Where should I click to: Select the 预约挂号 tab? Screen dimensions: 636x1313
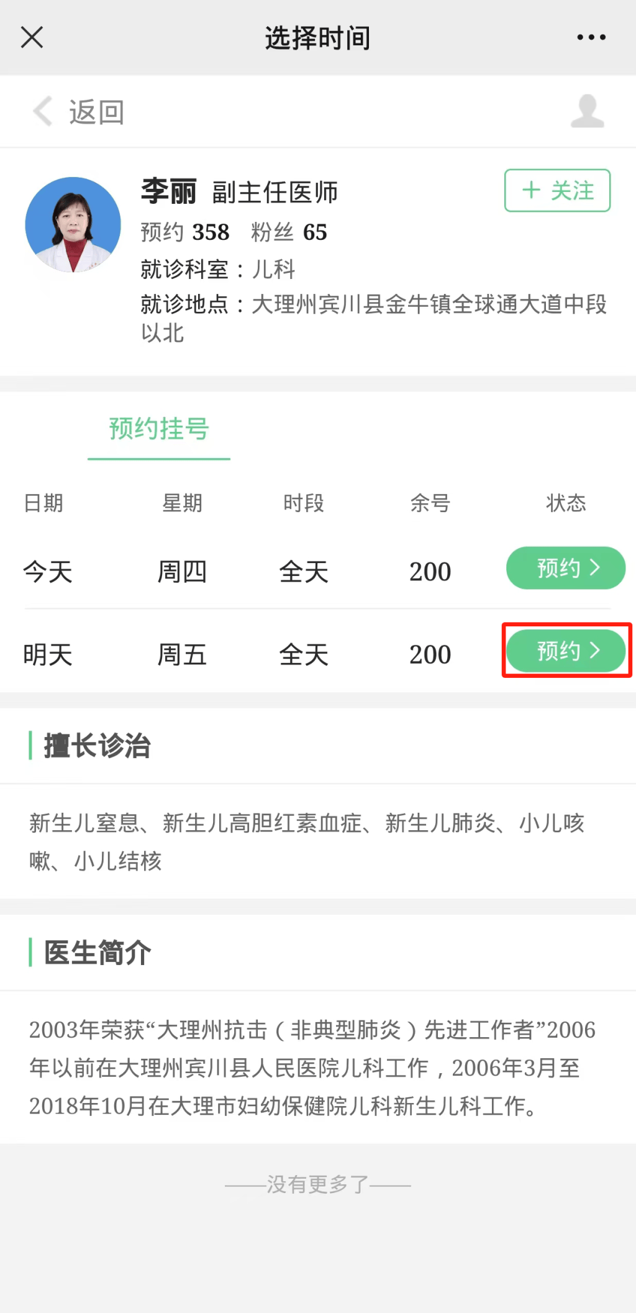tap(159, 429)
